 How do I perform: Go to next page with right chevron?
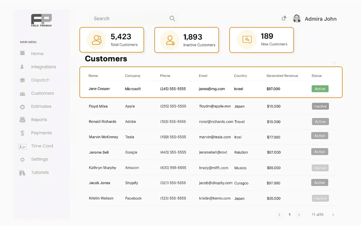[299, 215]
